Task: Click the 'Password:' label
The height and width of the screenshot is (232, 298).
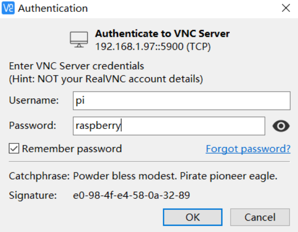Action: [33, 125]
